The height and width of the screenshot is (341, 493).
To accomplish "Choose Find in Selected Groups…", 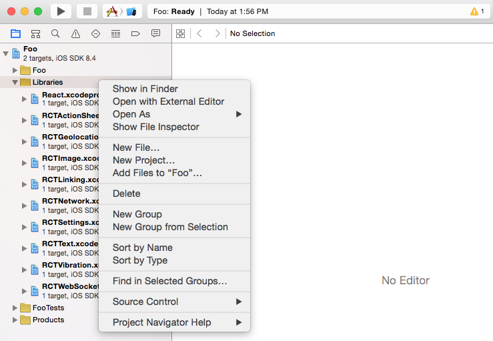I will coord(175,280).
